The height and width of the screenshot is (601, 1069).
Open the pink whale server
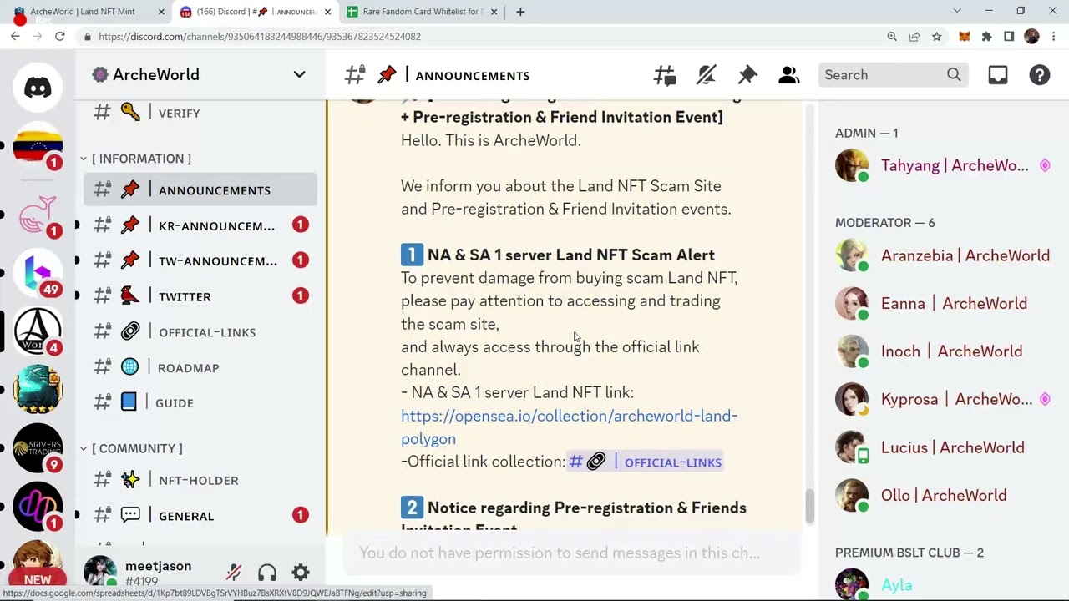38,214
